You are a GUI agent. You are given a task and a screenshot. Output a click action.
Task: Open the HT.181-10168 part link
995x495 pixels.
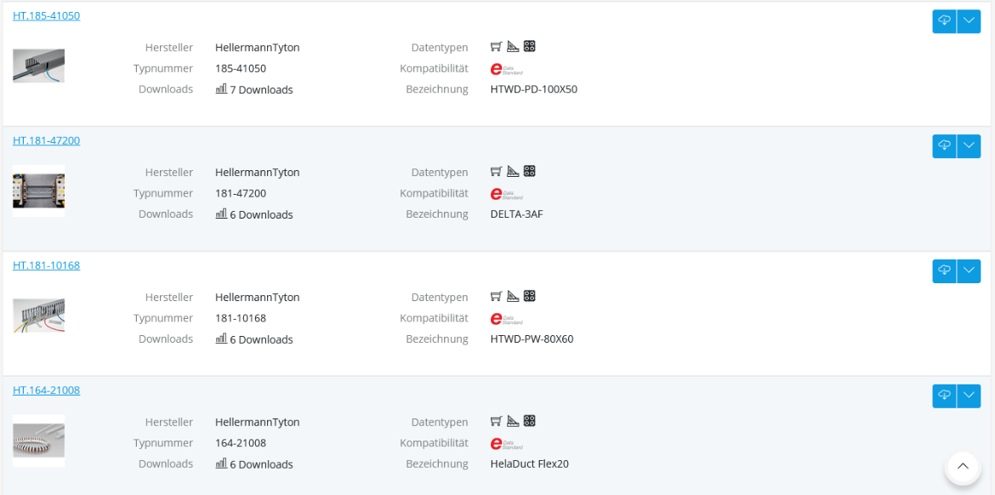pos(46,266)
